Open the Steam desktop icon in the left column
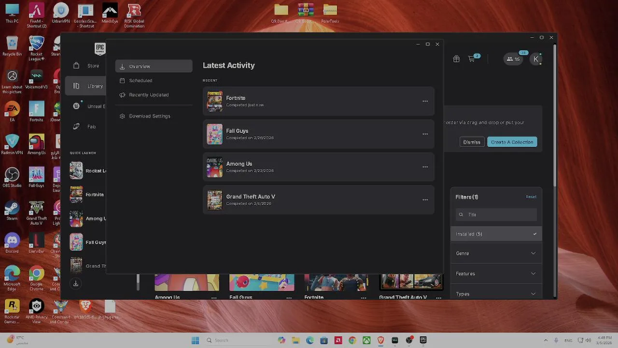Screen dimensions: 618x348 pos(12,210)
